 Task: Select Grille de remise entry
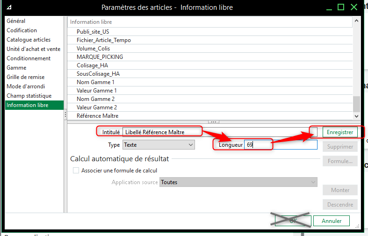pos(34,77)
